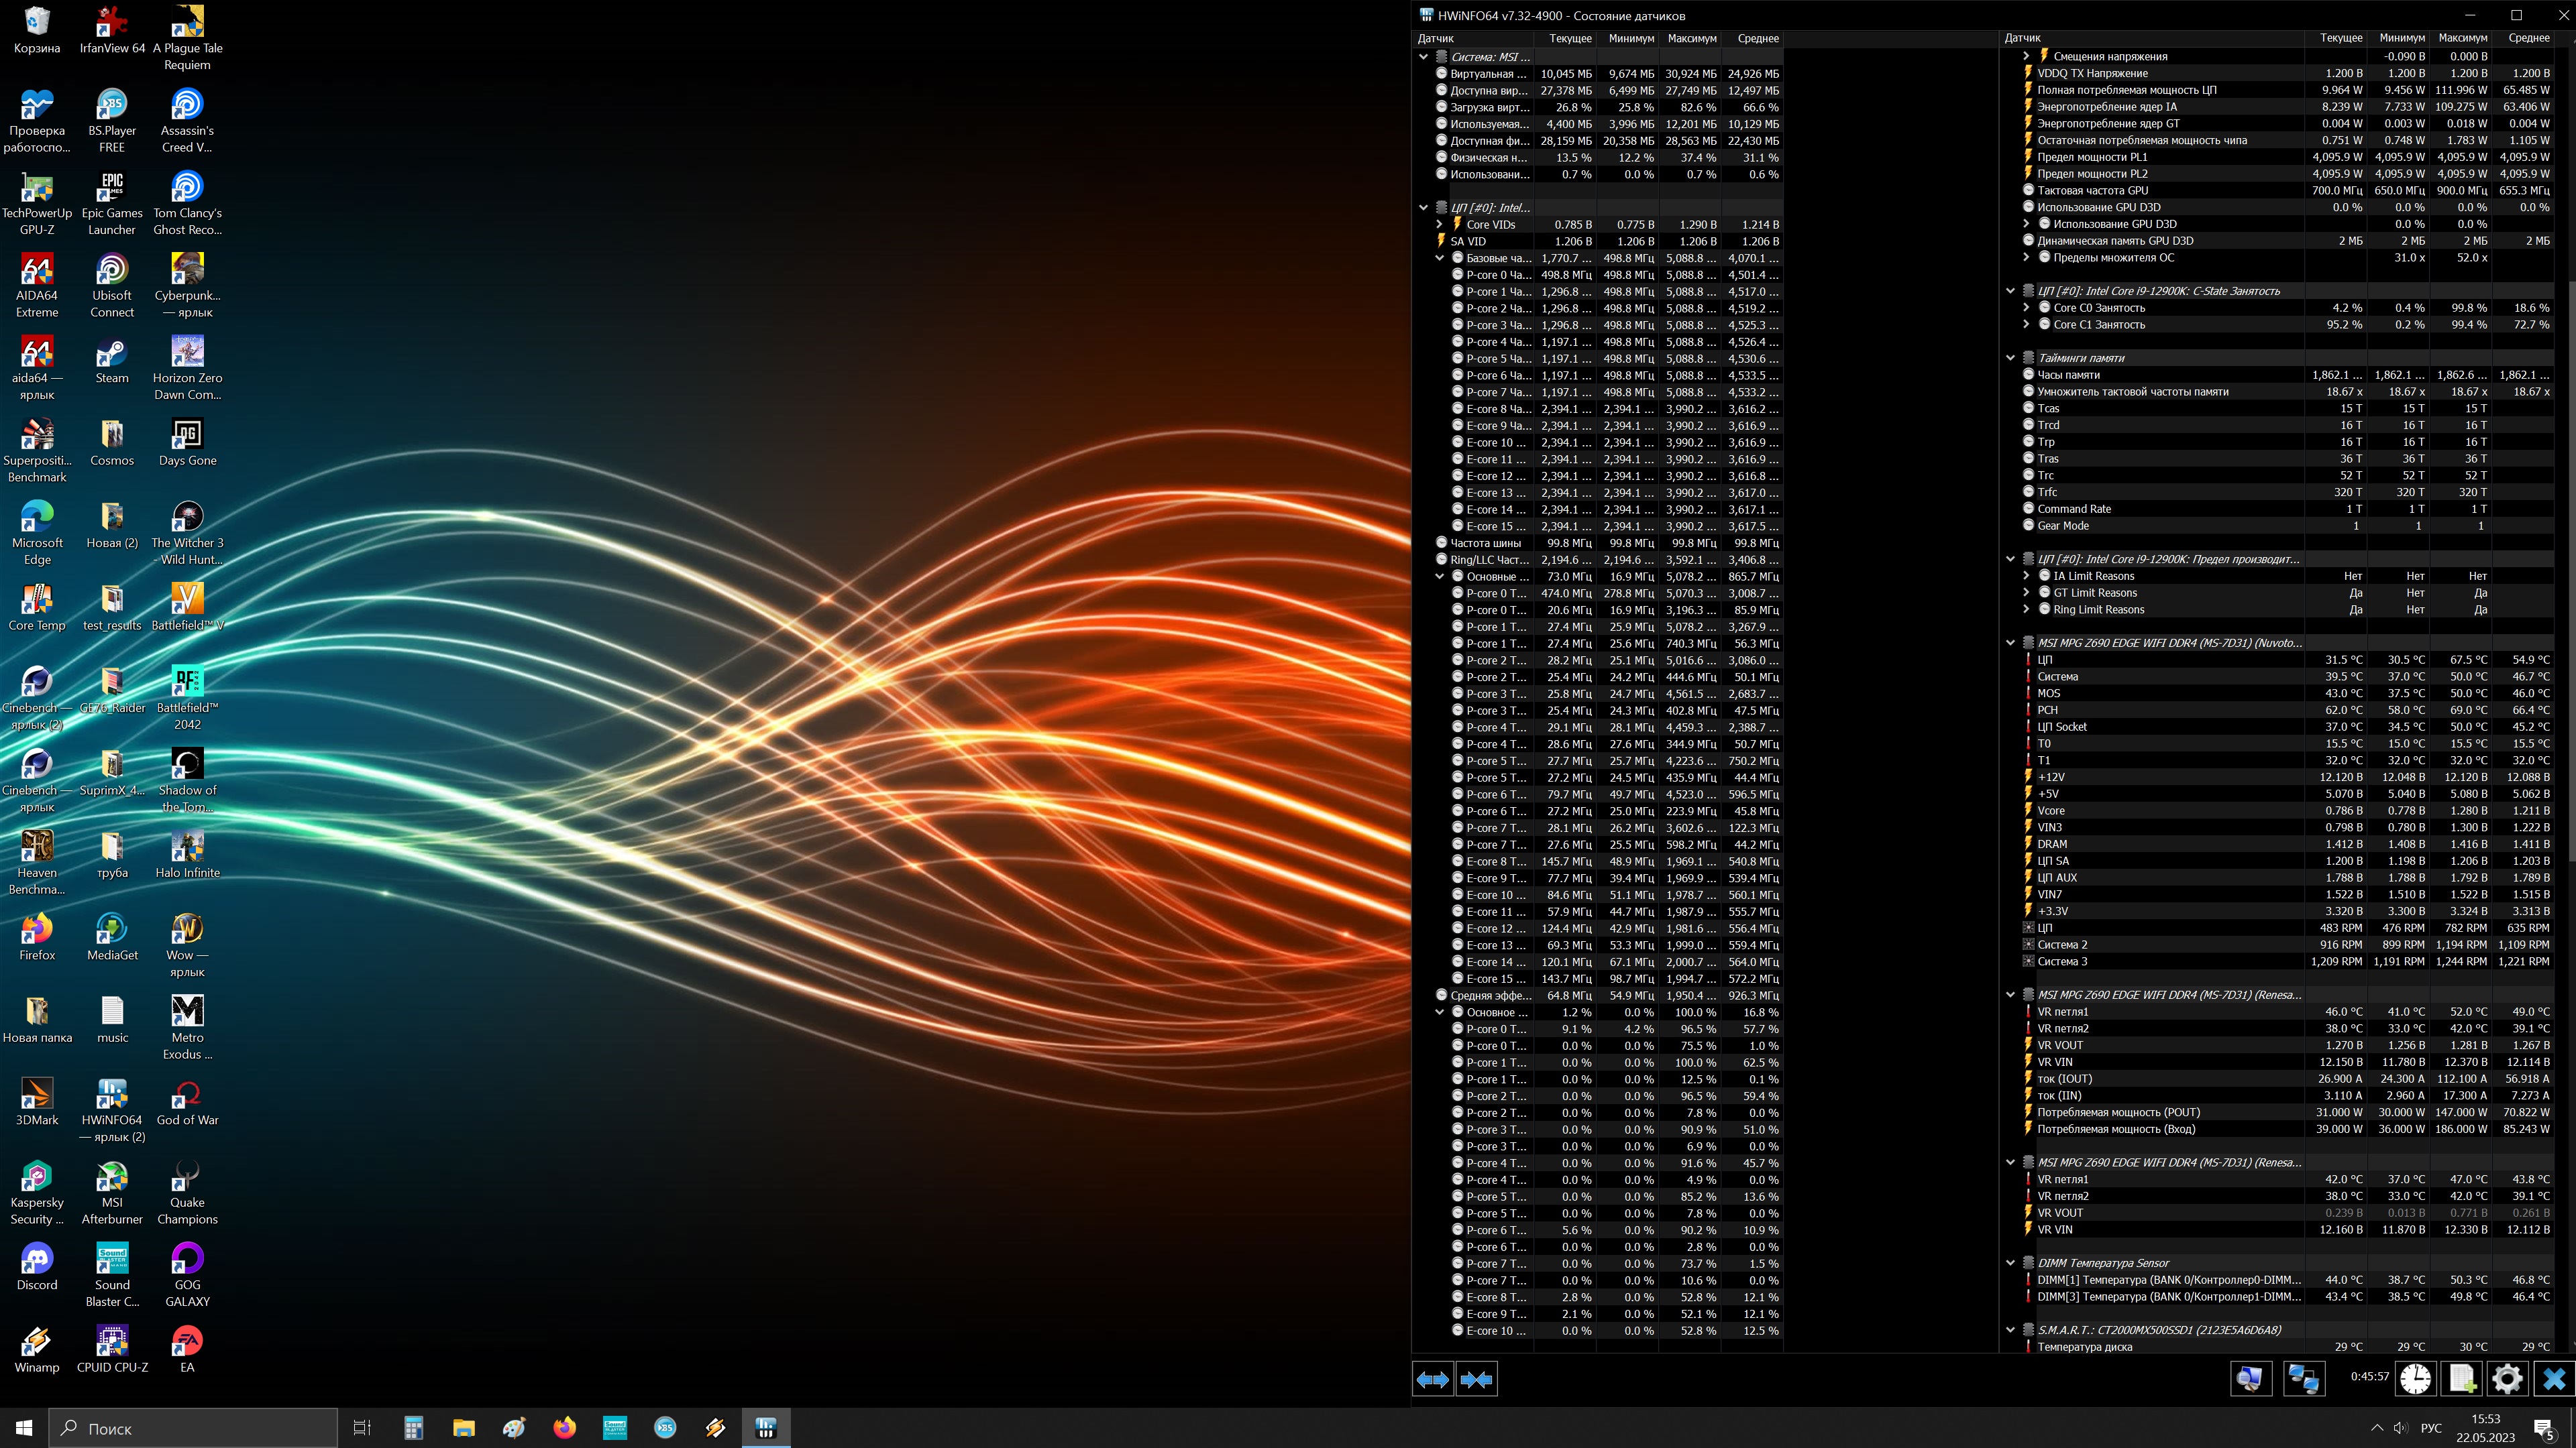Viewport: 2576px width, 1448px height.
Task: Collapse the DIMM Температура Sensor group
Action: click(2010, 1263)
